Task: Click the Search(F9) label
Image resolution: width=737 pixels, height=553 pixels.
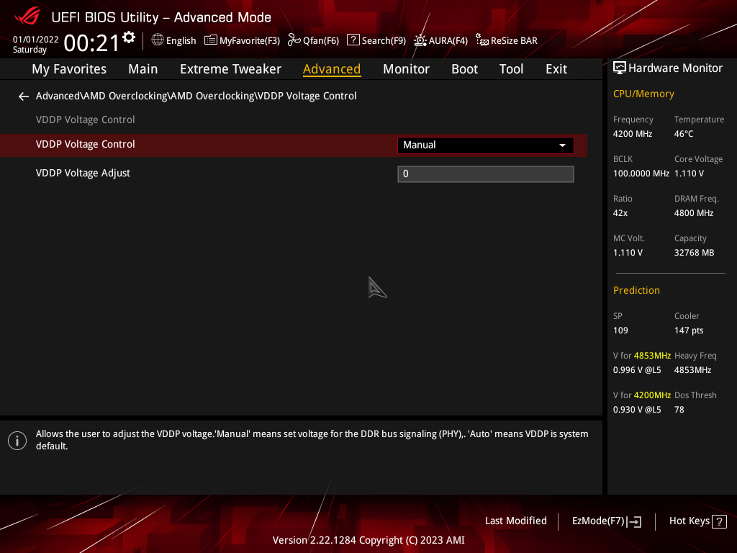Action: coord(384,41)
